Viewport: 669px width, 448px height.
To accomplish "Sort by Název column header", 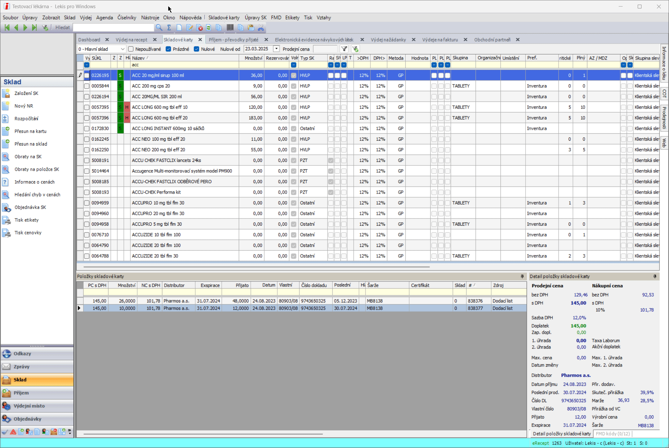I will point(185,58).
